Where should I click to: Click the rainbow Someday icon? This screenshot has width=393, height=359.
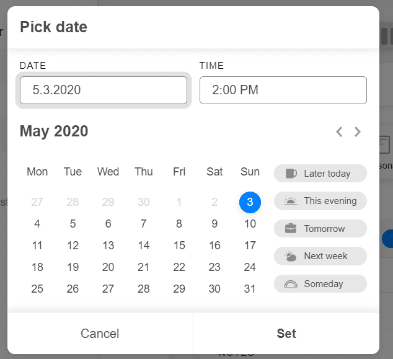point(291,284)
